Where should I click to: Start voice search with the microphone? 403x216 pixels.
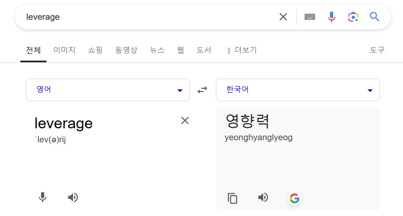click(x=332, y=17)
